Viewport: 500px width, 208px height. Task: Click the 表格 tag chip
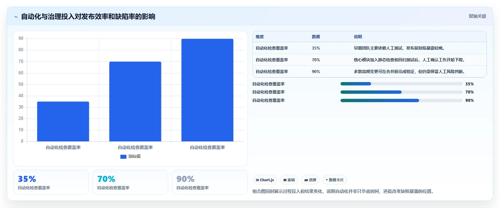click(x=289, y=180)
